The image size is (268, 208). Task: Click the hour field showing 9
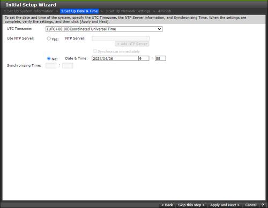144,58
